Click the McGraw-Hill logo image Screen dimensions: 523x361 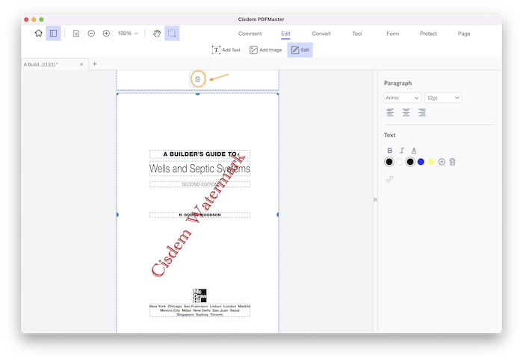click(x=199, y=295)
